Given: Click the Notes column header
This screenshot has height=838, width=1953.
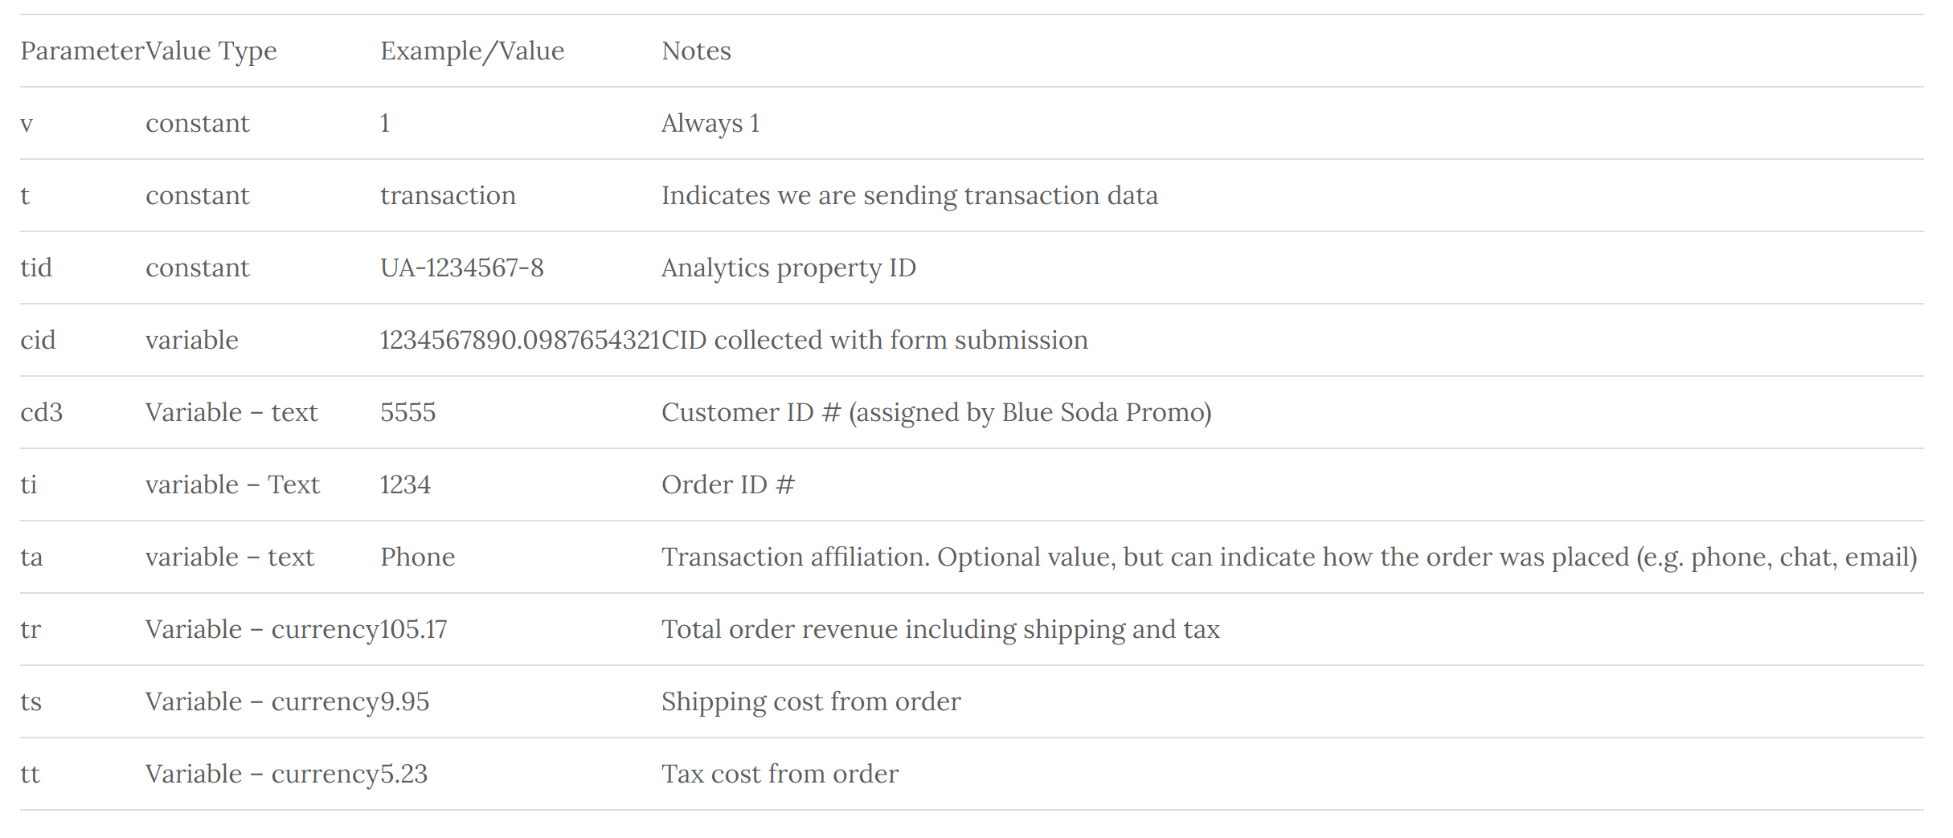Looking at the screenshot, I should (x=696, y=51).
